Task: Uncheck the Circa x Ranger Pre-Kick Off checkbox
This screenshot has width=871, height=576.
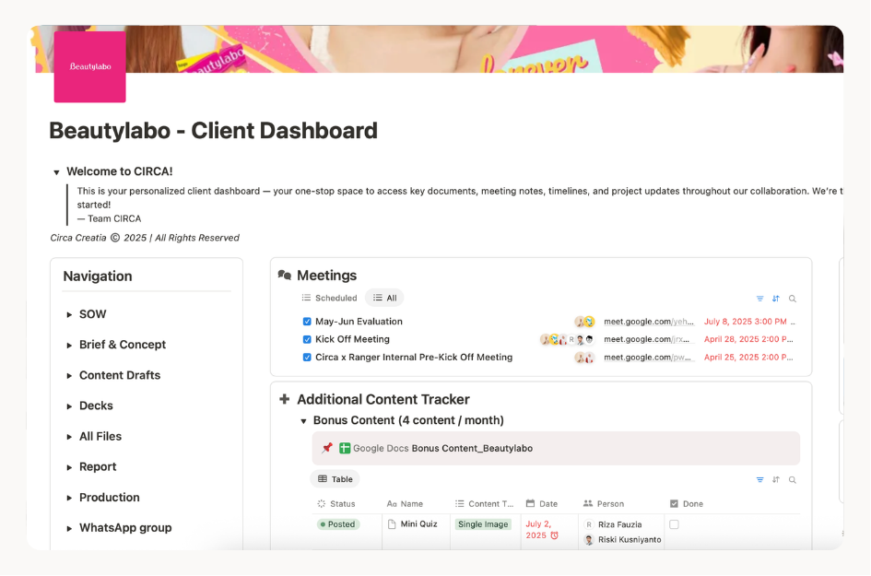Action: [x=307, y=358]
